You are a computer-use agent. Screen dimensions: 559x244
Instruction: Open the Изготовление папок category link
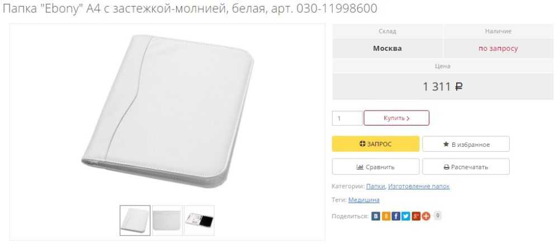[x=419, y=186]
